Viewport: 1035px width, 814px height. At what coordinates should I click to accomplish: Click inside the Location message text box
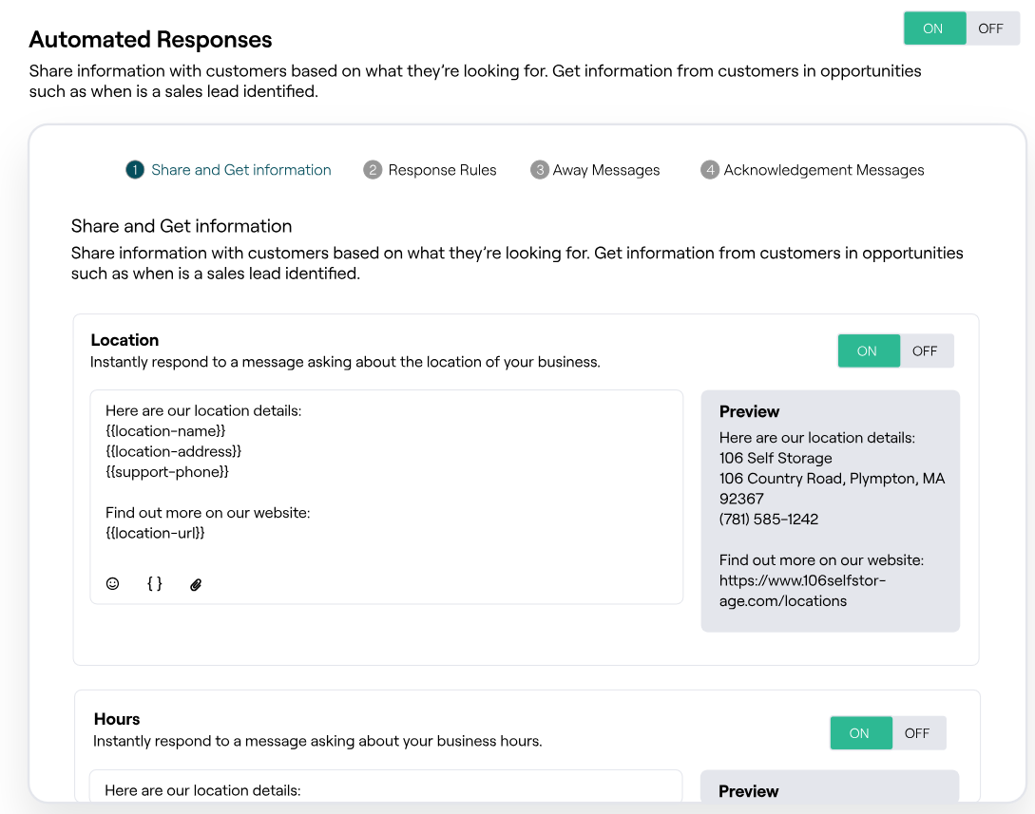pyautogui.click(x=380, y=465)
